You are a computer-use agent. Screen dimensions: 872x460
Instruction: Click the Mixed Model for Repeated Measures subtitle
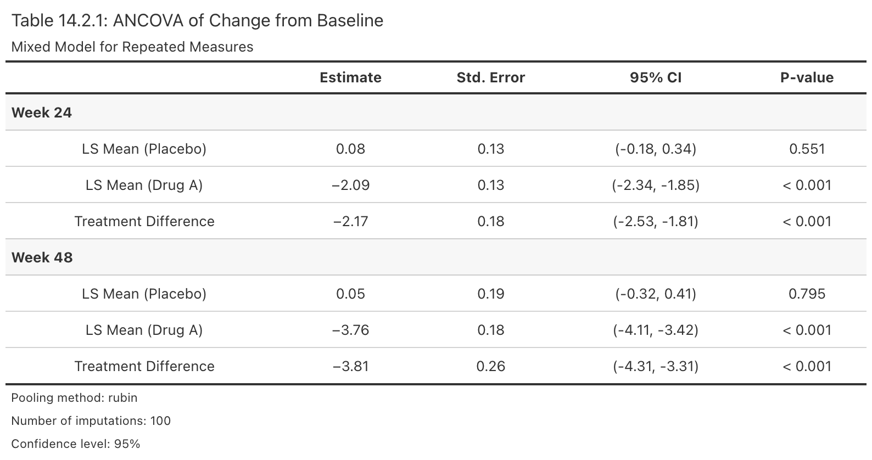click(132, 47)
